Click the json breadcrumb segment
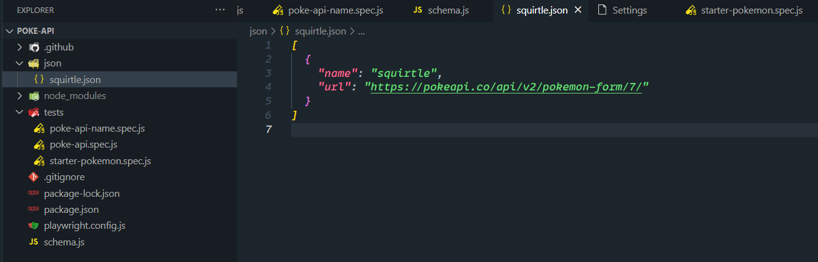 click(259, 31)
